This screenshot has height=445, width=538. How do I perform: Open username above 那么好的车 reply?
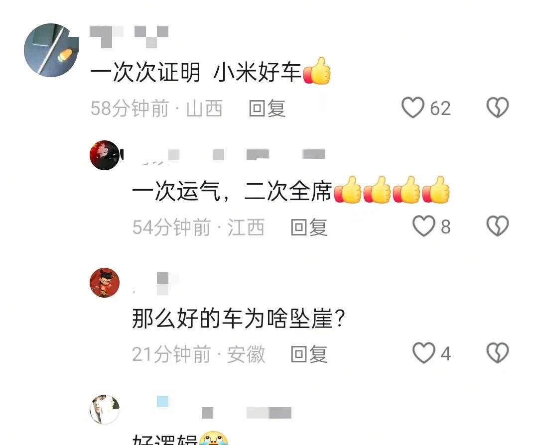pos(156,284)
